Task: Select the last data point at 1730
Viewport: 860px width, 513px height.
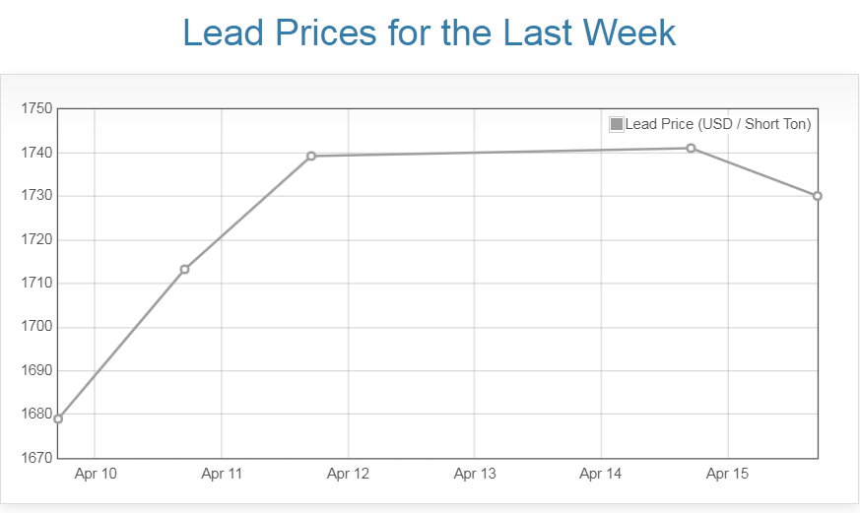Action: 818,196
